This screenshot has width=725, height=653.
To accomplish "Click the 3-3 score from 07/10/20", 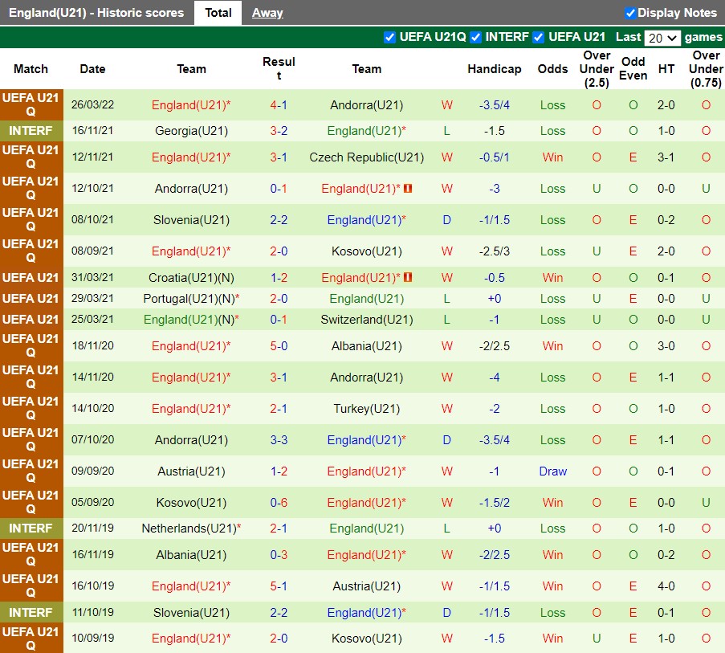I will click(279, 440).
